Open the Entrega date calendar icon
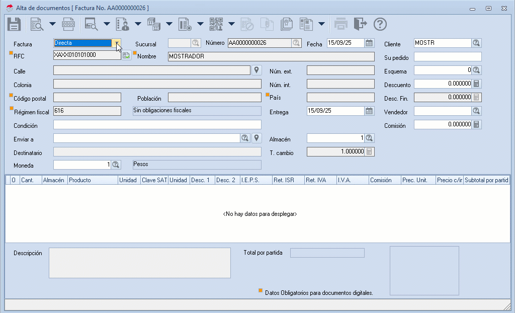This screenshot has height=313, width=515. pyautogui.click(x=370, y=111)
